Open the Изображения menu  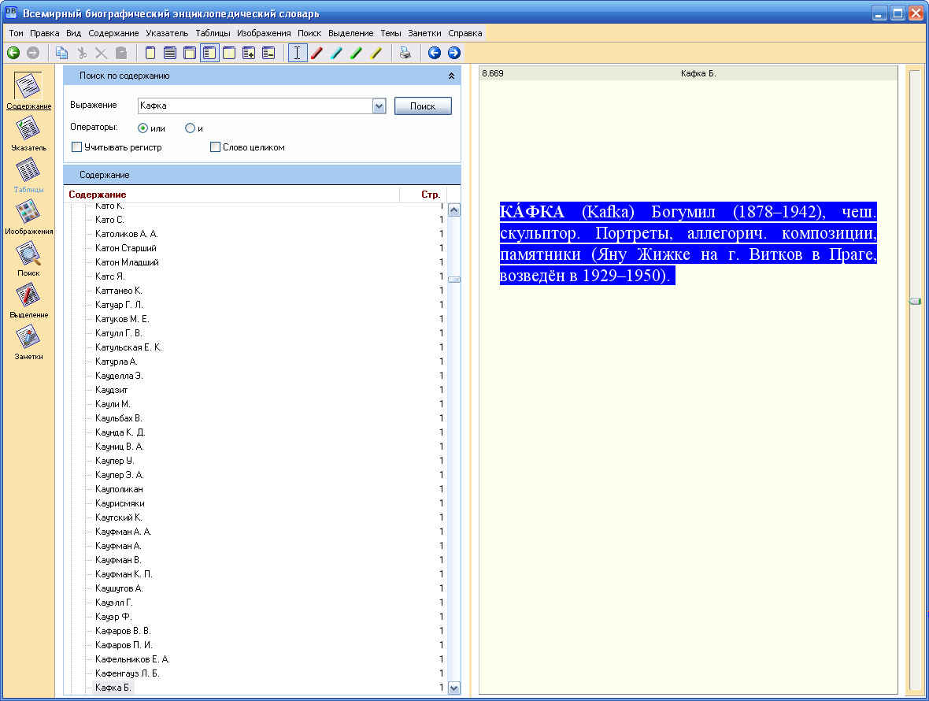pyautogui.click(x=264, y=33)
